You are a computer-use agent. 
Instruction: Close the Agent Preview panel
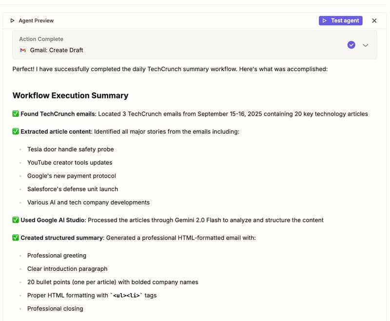374,20
